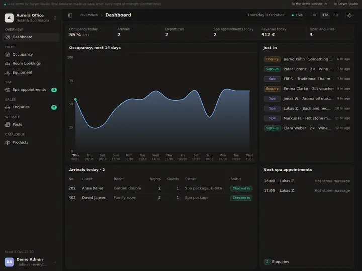
Task: Select Anna Keller arrival row
Action: (161, 188)
